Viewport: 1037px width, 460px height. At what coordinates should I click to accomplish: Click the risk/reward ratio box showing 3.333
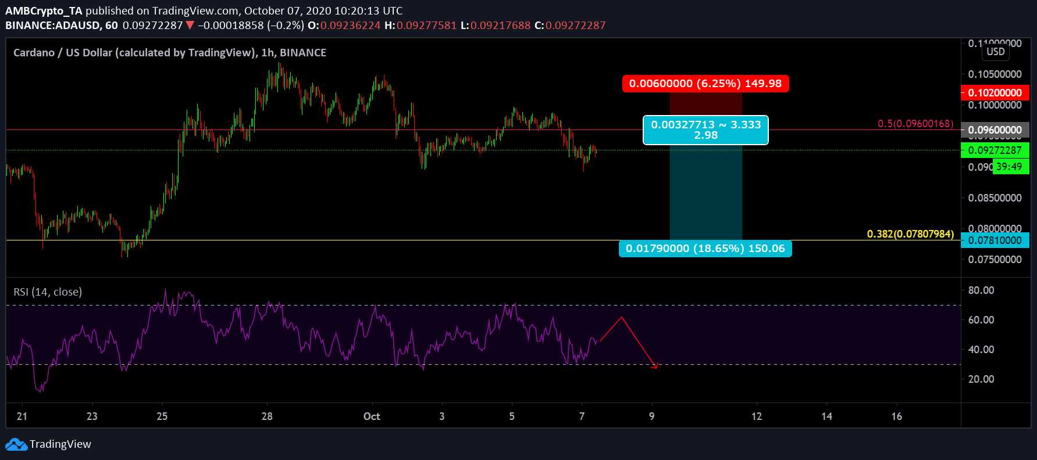coord(705,130)
